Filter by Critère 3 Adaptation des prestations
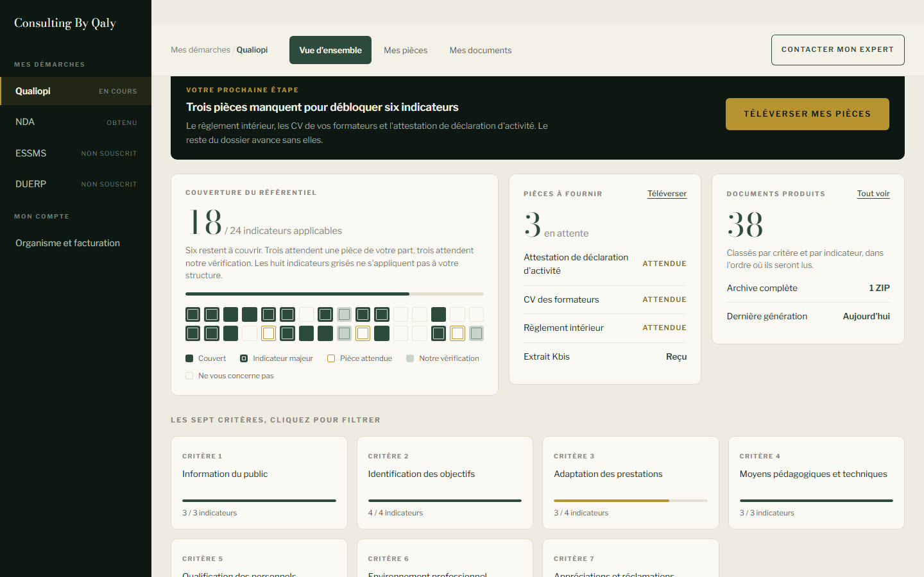Screen dimensions: 924x577 (x=631, y=483)
